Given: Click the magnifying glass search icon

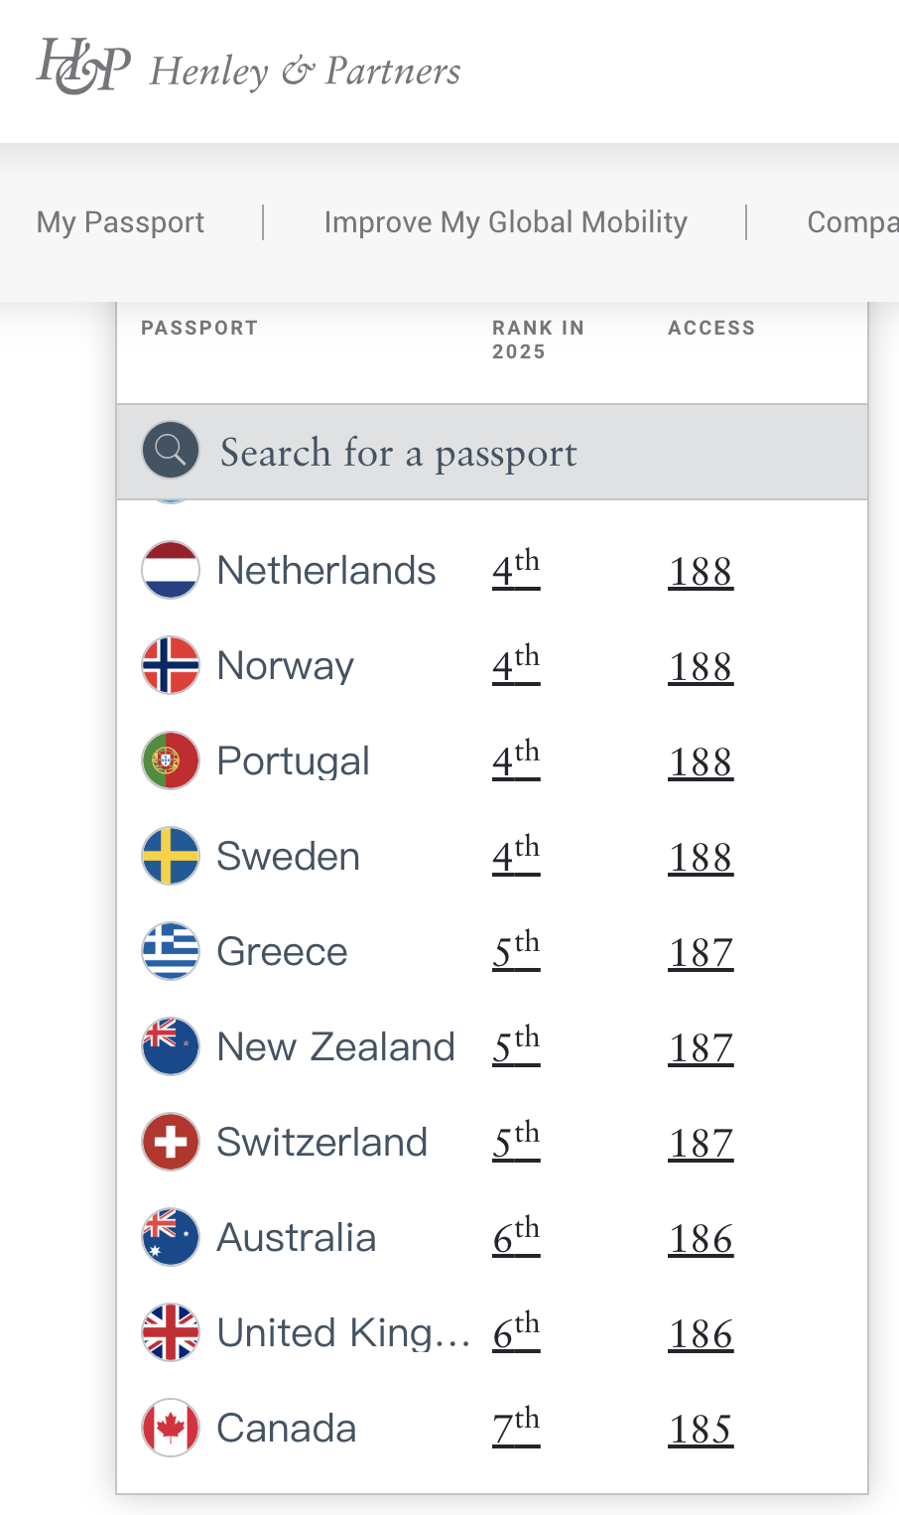Looking at the screenshot, I should tap(171, 451).
